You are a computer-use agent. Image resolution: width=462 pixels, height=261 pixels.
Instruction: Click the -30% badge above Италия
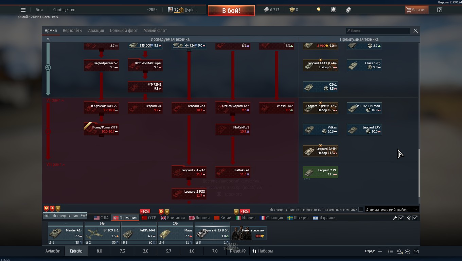click(245, 211)
